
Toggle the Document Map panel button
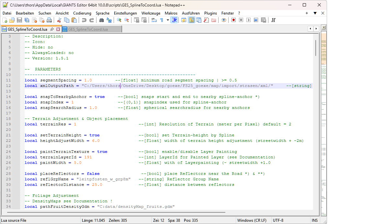[191, 20]
